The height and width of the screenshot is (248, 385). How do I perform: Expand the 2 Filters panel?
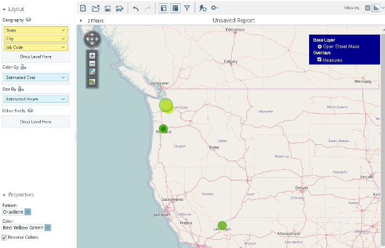point(81,21)
